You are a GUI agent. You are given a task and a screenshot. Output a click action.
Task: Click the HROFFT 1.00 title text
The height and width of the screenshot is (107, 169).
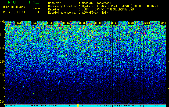[21, 2]
